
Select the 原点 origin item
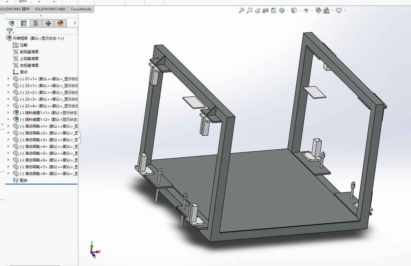[20, 72]
